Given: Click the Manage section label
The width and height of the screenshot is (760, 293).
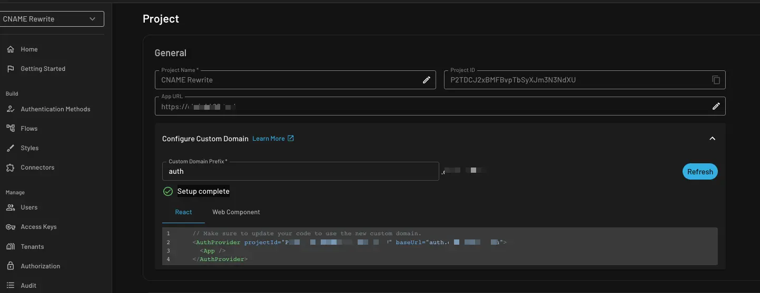Looking at the screenshot, I should coord(15,192).
